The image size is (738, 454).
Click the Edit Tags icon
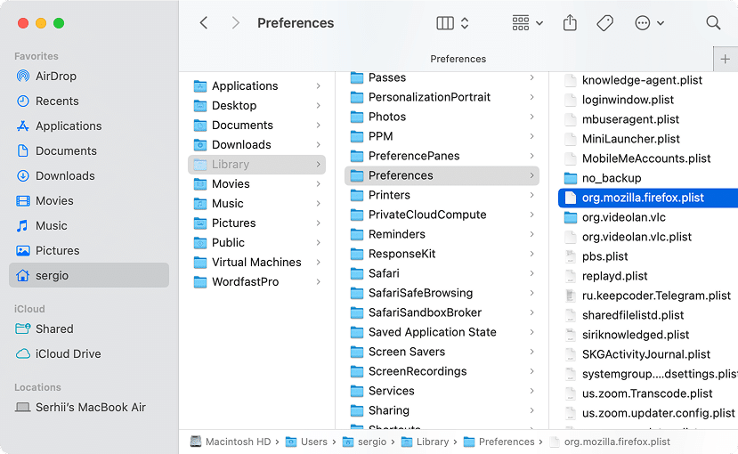604,22
